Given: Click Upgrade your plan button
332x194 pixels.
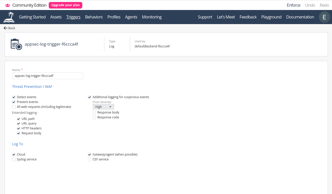Looking at the screenshot, I should tap(66, 5).
